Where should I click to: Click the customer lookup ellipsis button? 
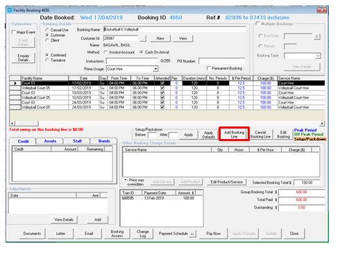coord(143,38)
